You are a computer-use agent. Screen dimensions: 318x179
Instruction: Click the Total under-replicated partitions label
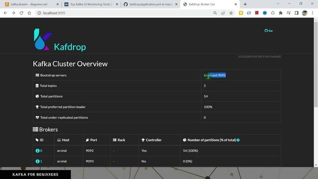[64, 117]
